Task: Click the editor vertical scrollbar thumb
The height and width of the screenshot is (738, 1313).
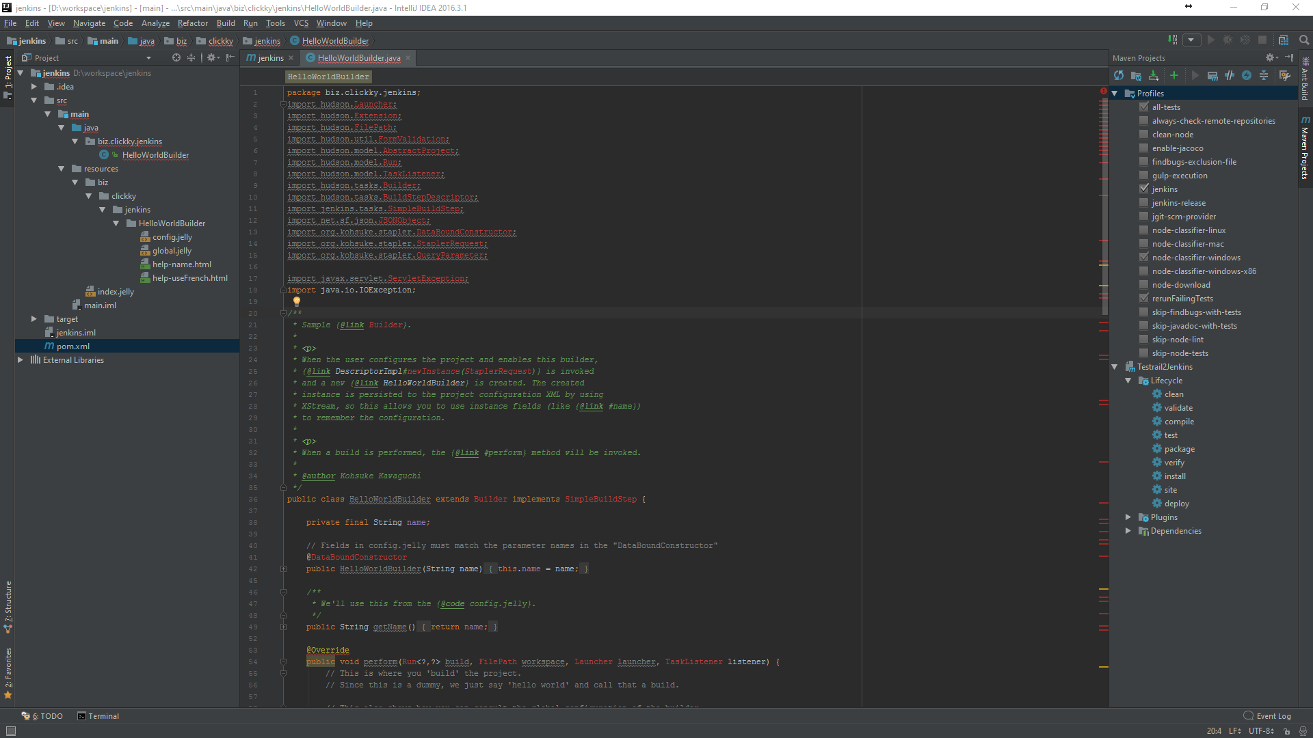Action: pyautogui.click(x=1104, y=205)
